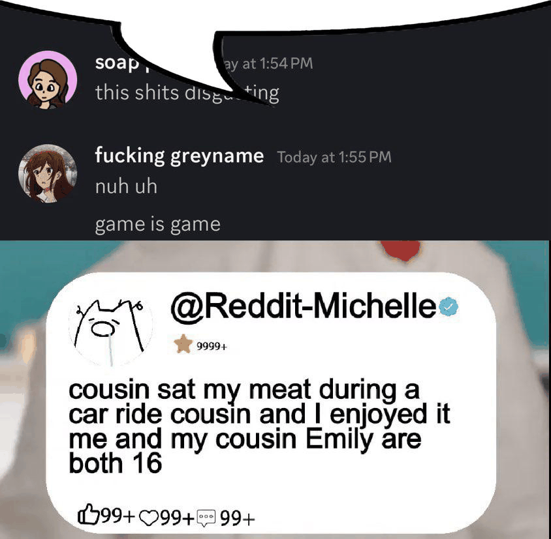Click the blue verified checkmark badge
This screenshot has height=539, width=551.
tap(449, 307)
